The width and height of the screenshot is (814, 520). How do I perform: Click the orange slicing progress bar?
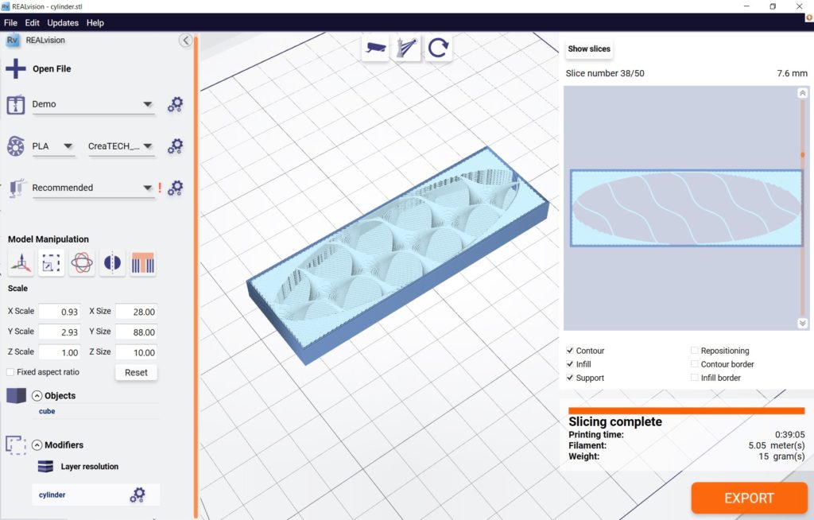pyautogui.click(x=686, y=410)
